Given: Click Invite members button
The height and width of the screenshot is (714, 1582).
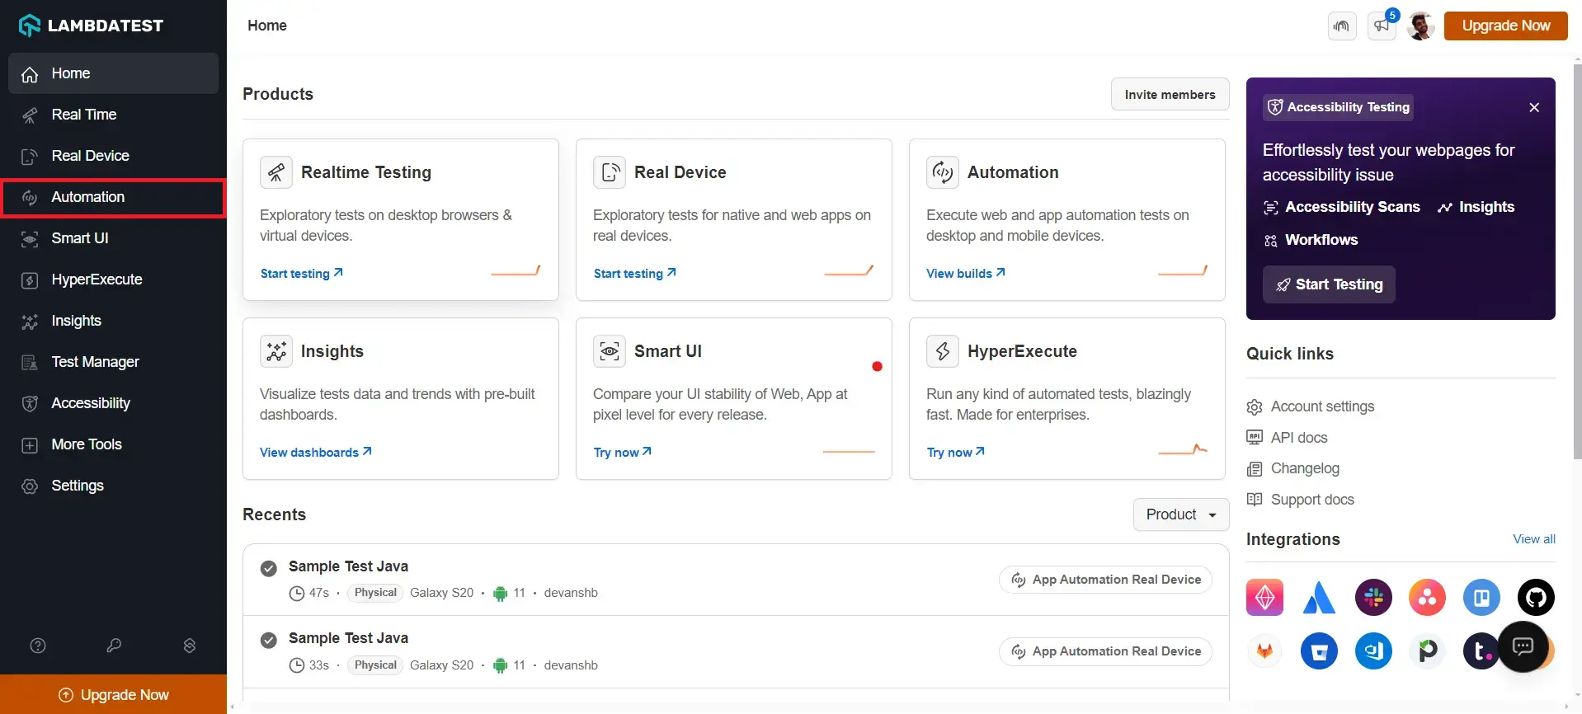Looking at the screenshot, I should (x=1170, y=94).
